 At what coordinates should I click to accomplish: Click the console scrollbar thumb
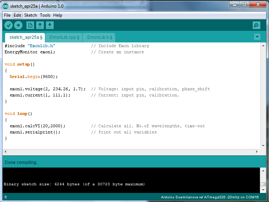(263, 184)
